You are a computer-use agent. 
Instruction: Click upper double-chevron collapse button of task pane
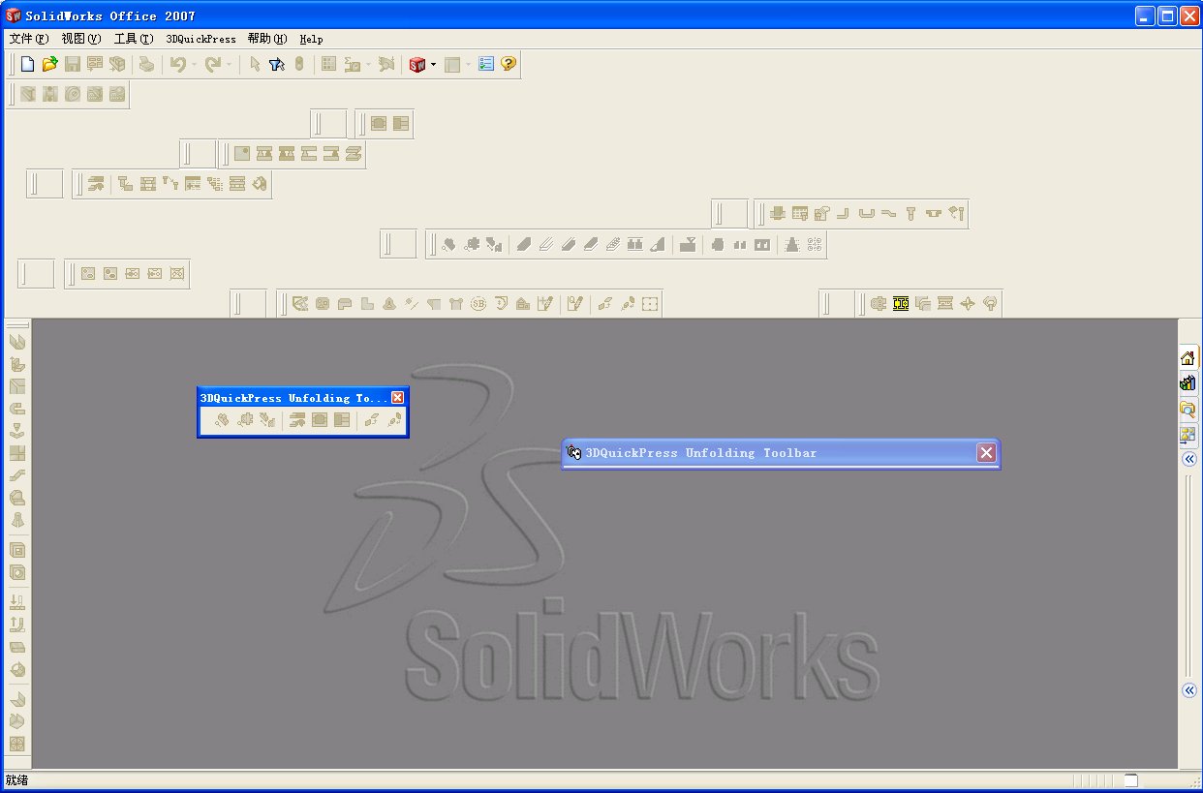(1188, 460)
